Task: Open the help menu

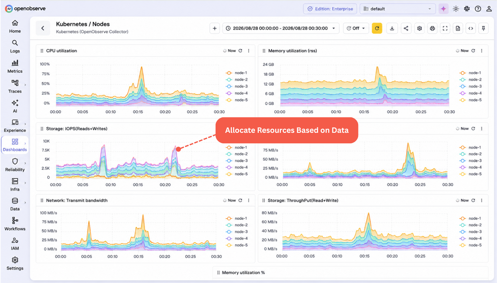Action: [x=478, y=9]
